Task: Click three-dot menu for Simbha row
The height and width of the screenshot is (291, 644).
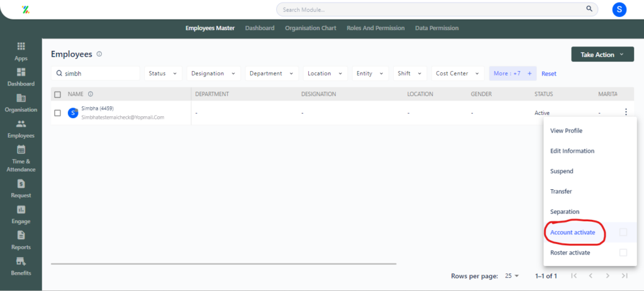Action: click(626, 112)
